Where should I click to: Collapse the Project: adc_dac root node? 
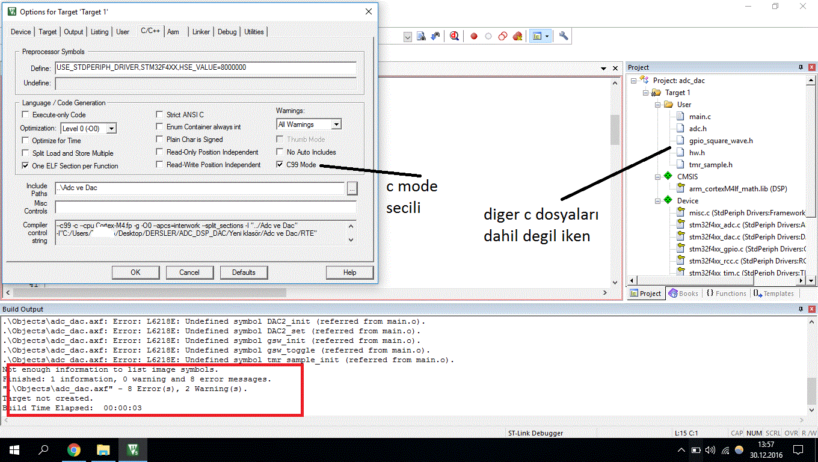[x=634, y=80]
